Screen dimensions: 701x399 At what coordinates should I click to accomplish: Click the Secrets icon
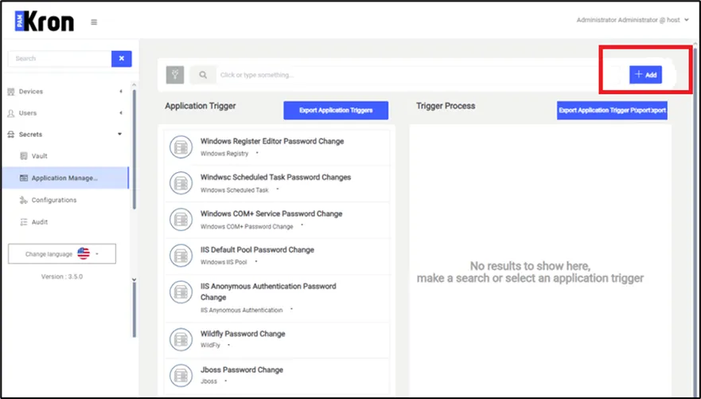[x=11, y=135]
